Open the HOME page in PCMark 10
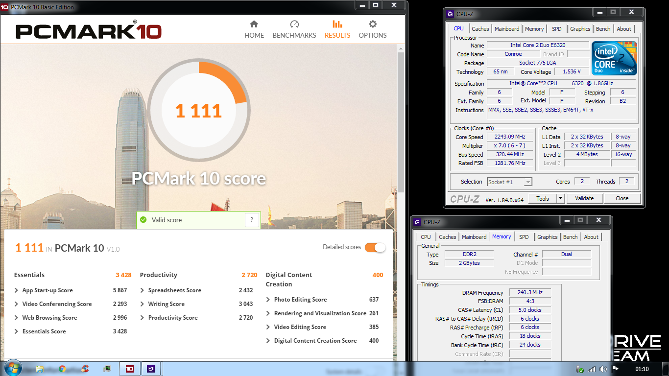The width and height of the screenshot is (669, 376). (254, 29)
